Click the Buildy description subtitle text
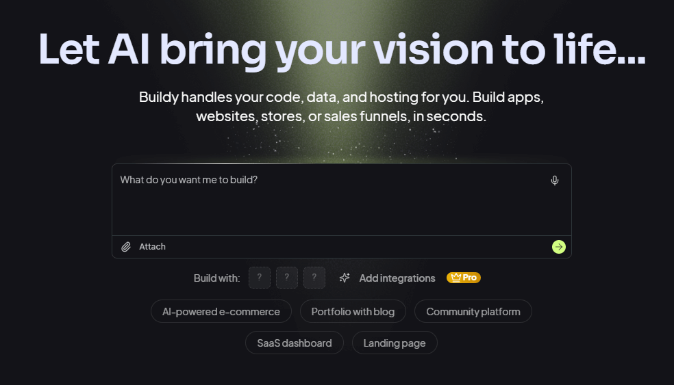The image size is (674, 385). tap(341, 106)
